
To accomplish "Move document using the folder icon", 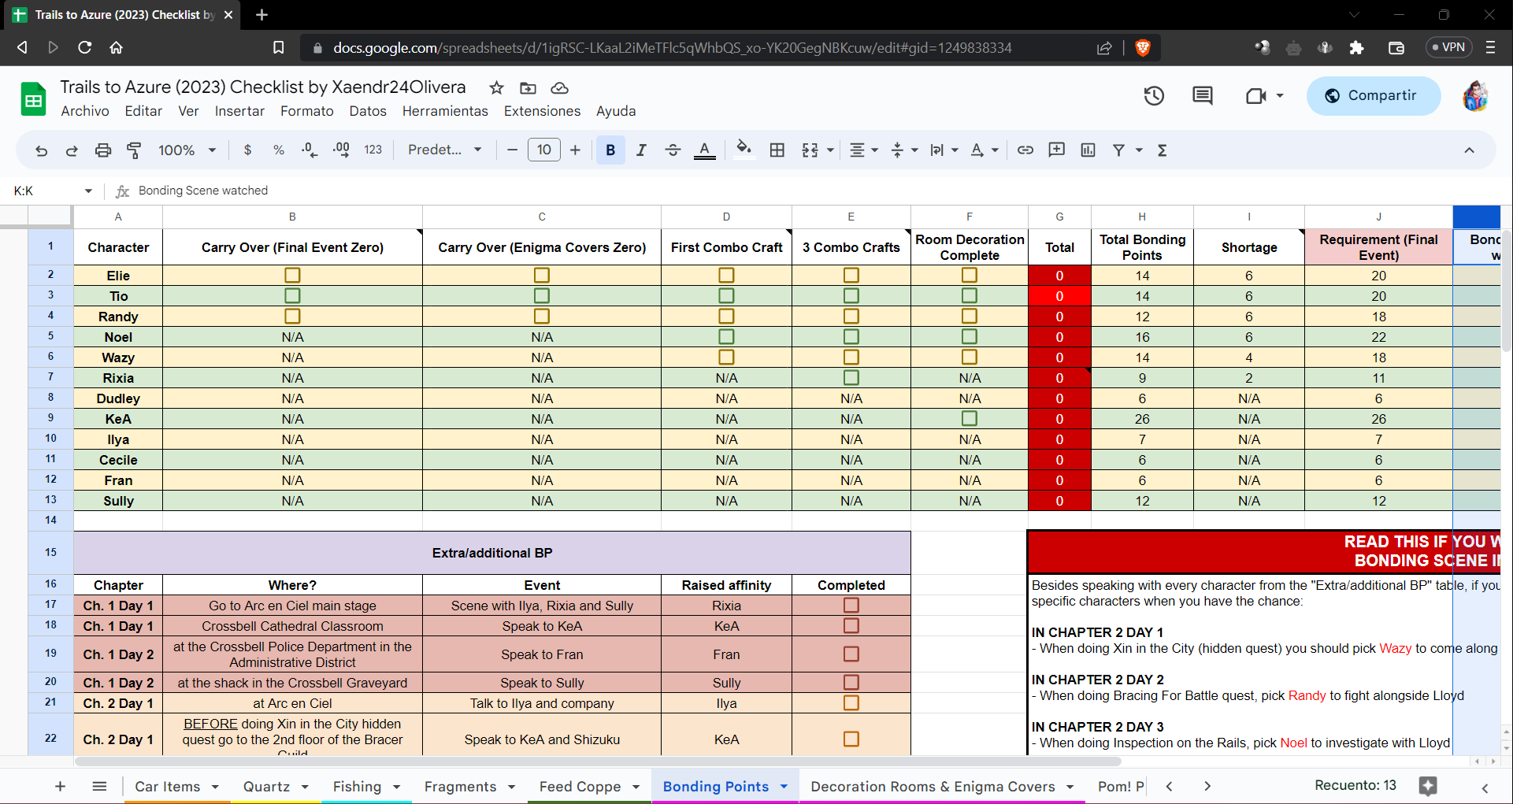I will tap(528, 87).
